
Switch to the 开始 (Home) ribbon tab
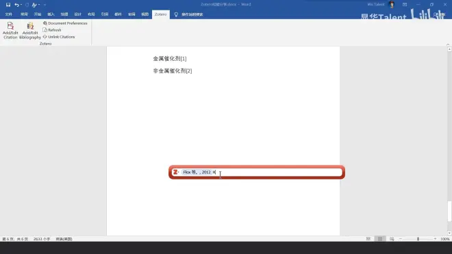click(38, 14)
